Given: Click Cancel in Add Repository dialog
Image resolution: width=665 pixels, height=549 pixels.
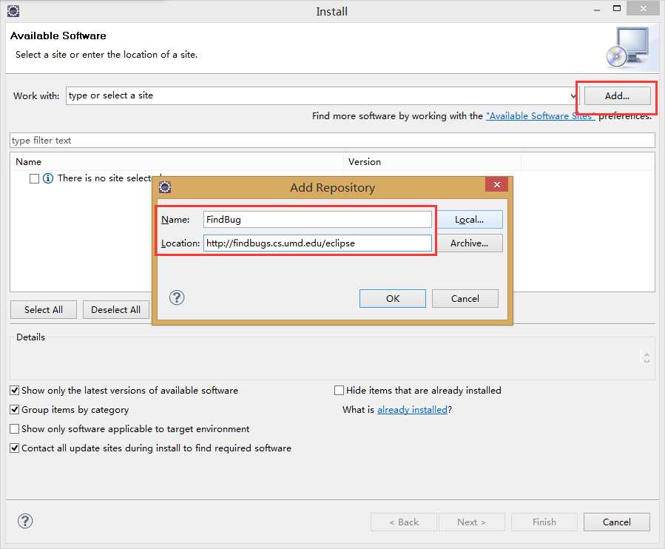Looking at the screenshot, I should tap(465, 298).
